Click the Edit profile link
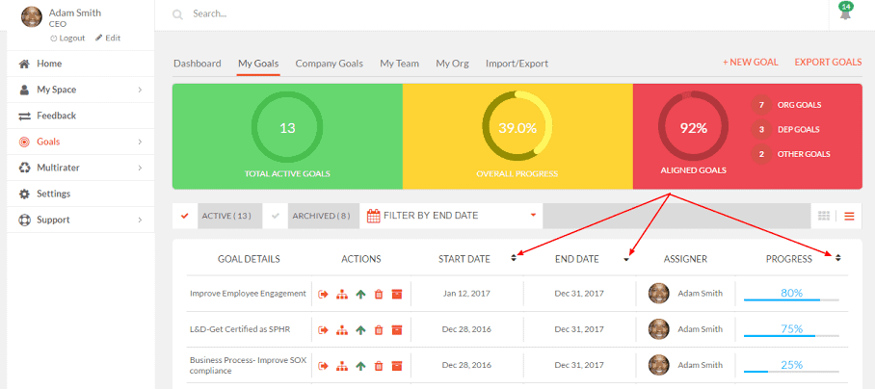 pos(108,38)
